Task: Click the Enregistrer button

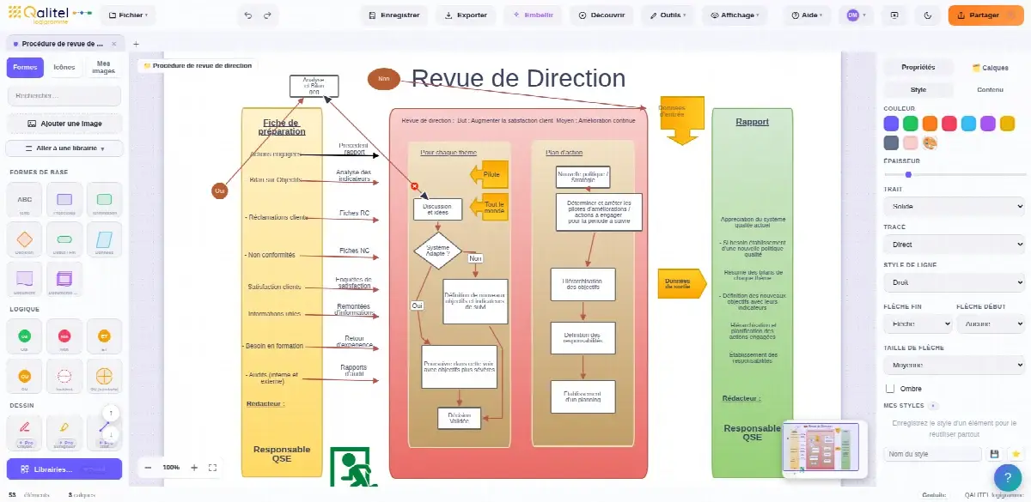Action: coord(393,15)
